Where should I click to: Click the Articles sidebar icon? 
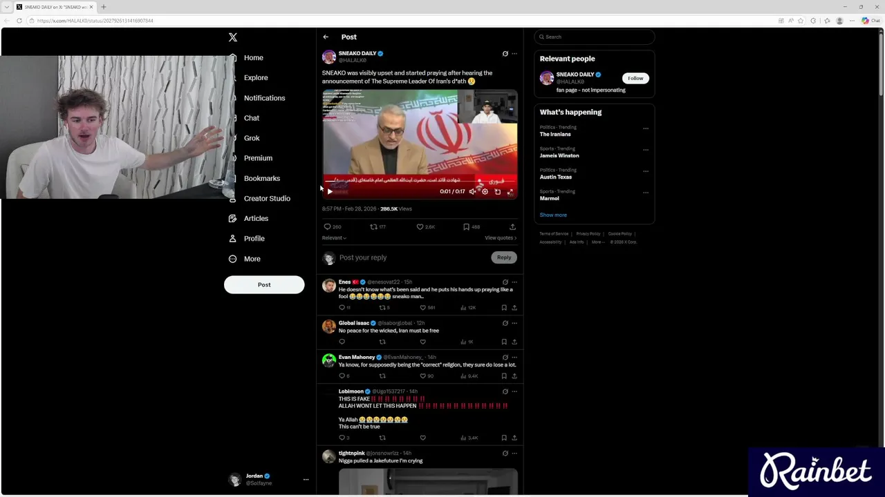(232, 218)
